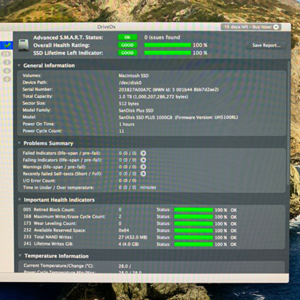Click the vertical scrollbar of the report

[288, 123]
